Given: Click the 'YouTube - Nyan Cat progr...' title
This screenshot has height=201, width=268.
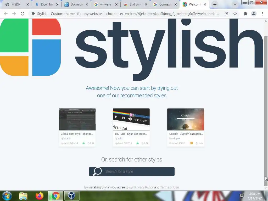Looking at the screenshot, I should click(x=131, y=134).
